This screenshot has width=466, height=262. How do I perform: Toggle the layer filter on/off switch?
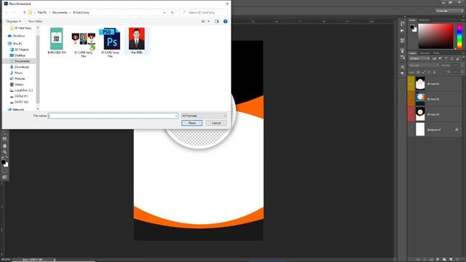pos(463,58)
